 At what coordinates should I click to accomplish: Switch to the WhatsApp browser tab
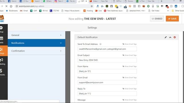[x=48, y=1]
